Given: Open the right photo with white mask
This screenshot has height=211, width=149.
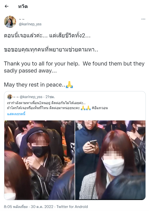Looking at the screenshot, I should [110, 160].
